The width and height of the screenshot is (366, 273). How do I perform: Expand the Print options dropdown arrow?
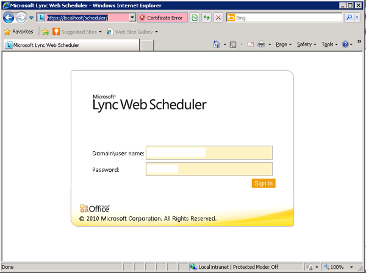click(270, 44)
